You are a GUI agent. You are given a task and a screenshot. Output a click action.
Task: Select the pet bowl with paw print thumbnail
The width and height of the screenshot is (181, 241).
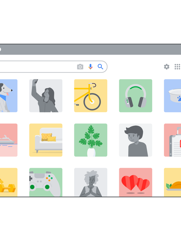[x=172, y=95]
